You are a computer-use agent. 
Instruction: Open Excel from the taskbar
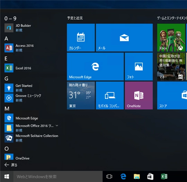(164, 176)
